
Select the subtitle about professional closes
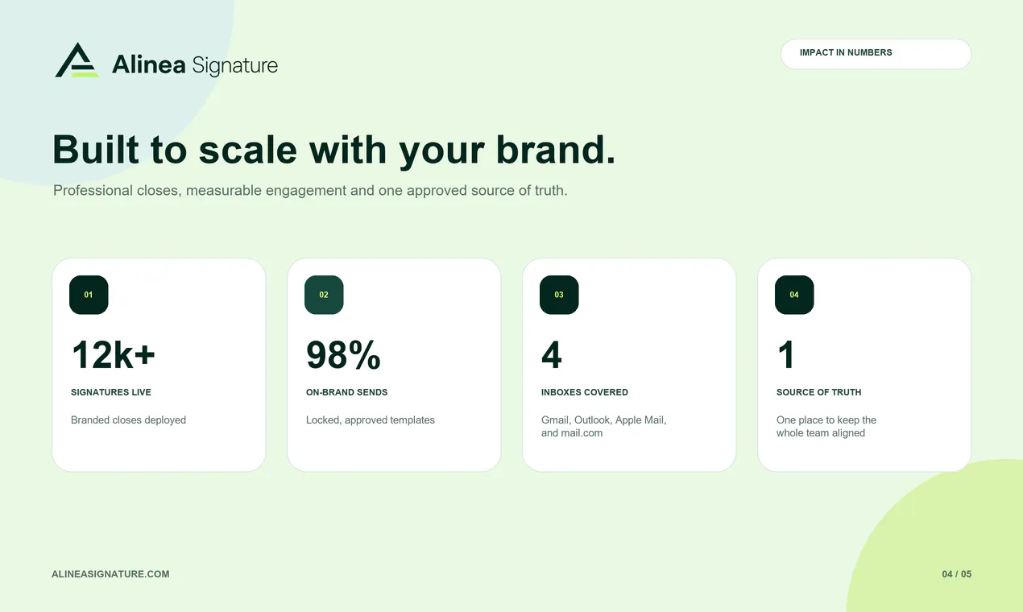click(x=310, y=191)
